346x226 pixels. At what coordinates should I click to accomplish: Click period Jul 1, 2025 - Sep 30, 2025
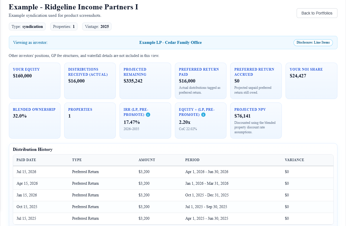[x=206, y=207]
